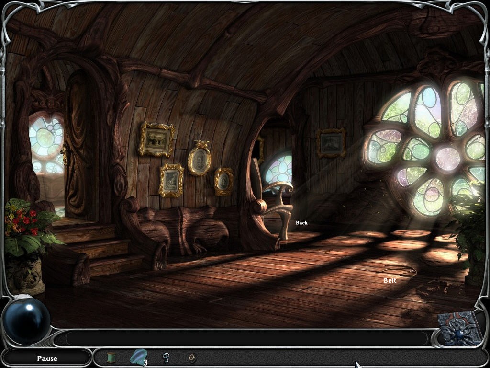Click the Belt label text

[390, 281]
